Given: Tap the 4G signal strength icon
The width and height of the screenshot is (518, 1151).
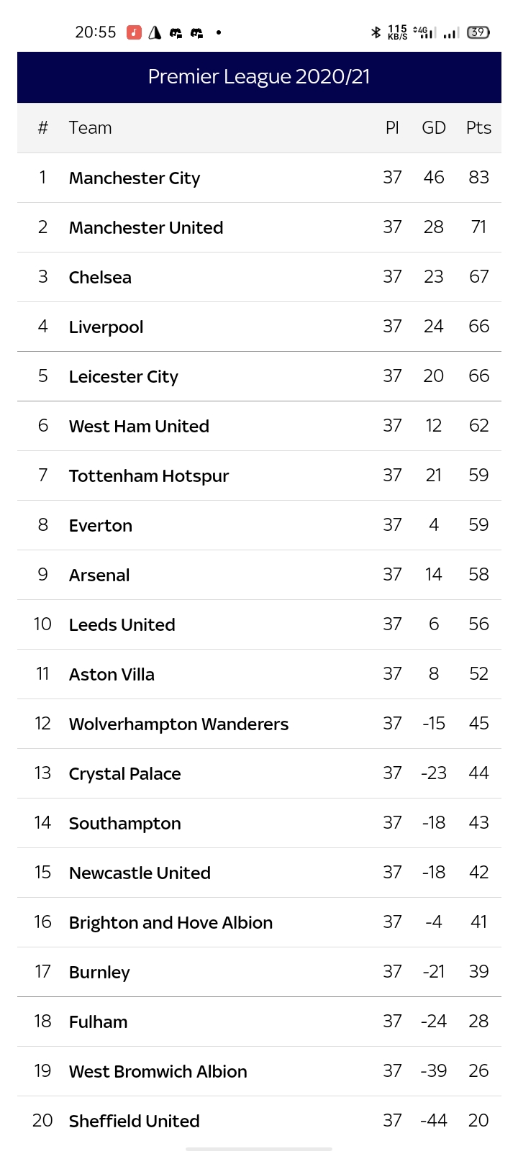Looking at the screenshot, I should (425, 32).
